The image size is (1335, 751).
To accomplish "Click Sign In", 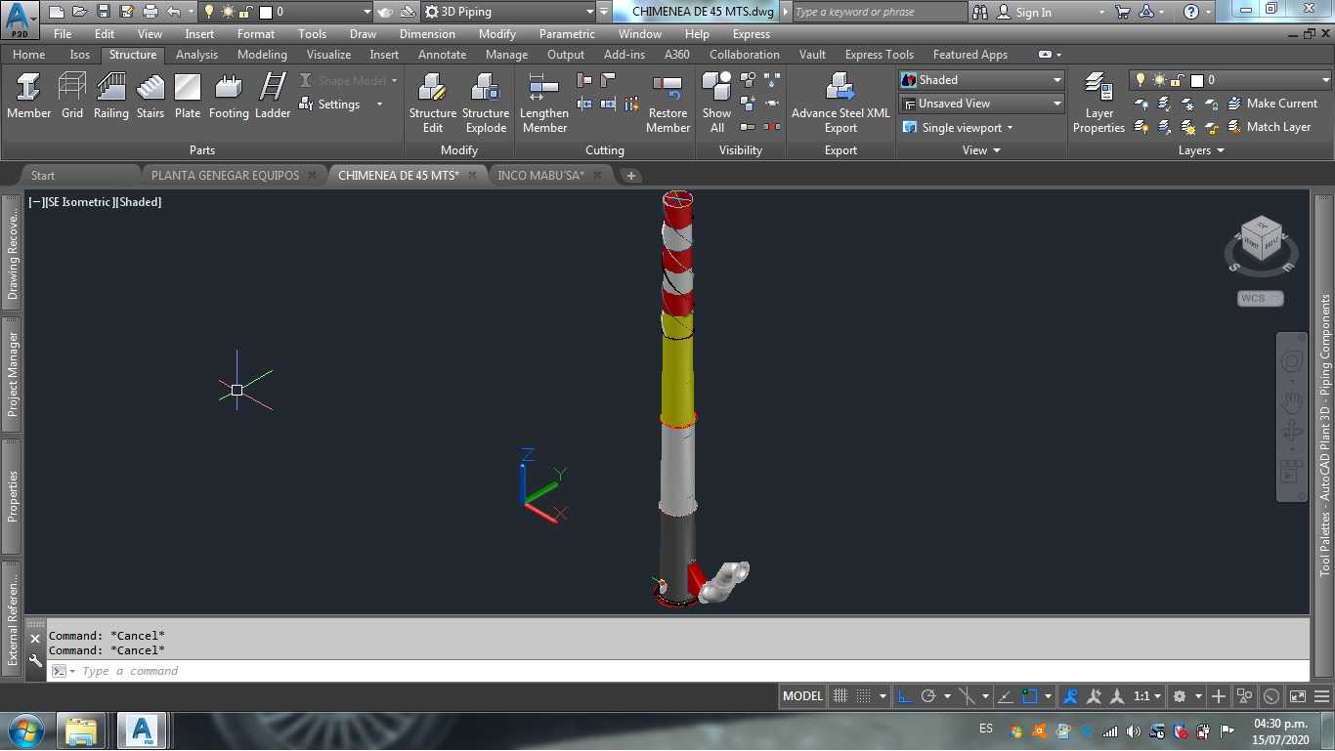I will tap(1024, 12).
